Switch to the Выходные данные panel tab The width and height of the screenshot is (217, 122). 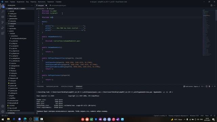pos(52,86)
